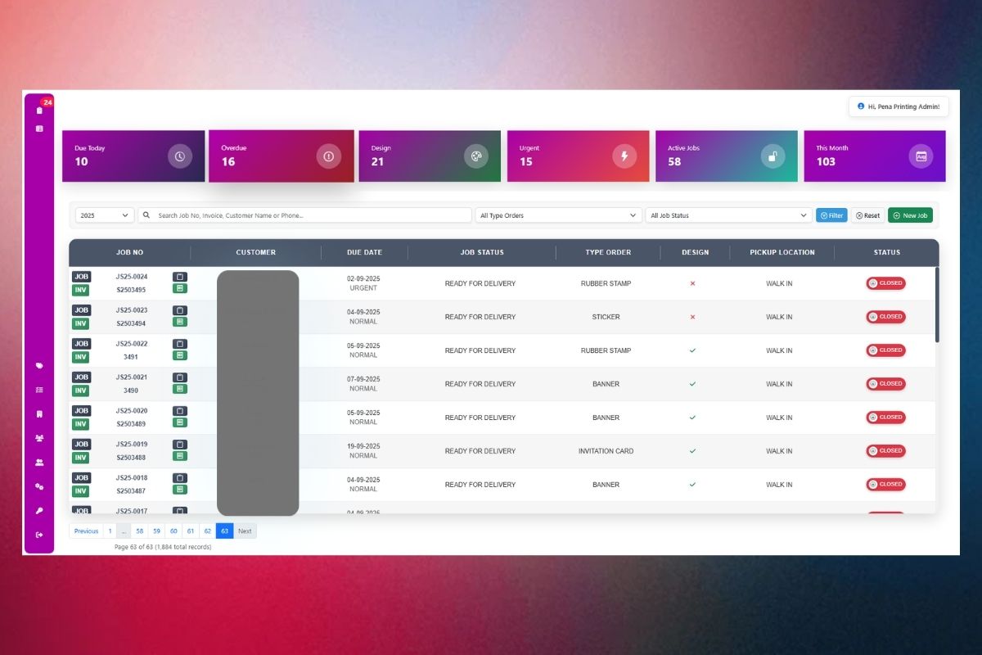
Task: Click the green invoice icon for S2503495
Action: tap(180, 288)
